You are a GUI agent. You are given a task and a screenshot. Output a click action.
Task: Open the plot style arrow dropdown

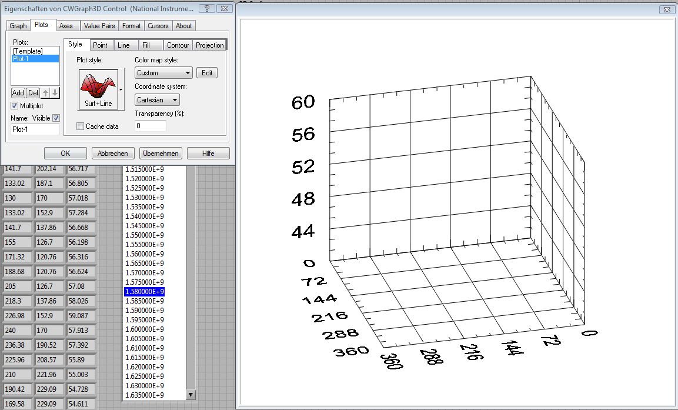(121, 89)
